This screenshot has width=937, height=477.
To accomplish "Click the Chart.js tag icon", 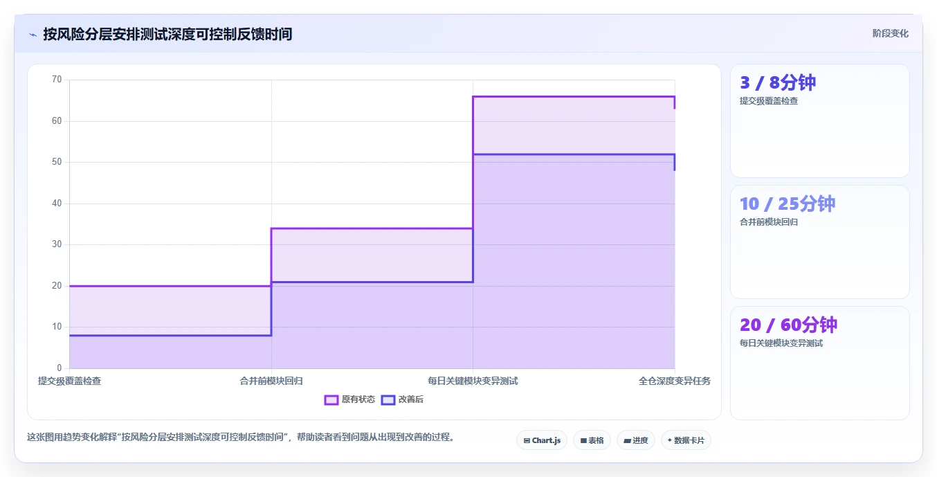I will 527,440.
